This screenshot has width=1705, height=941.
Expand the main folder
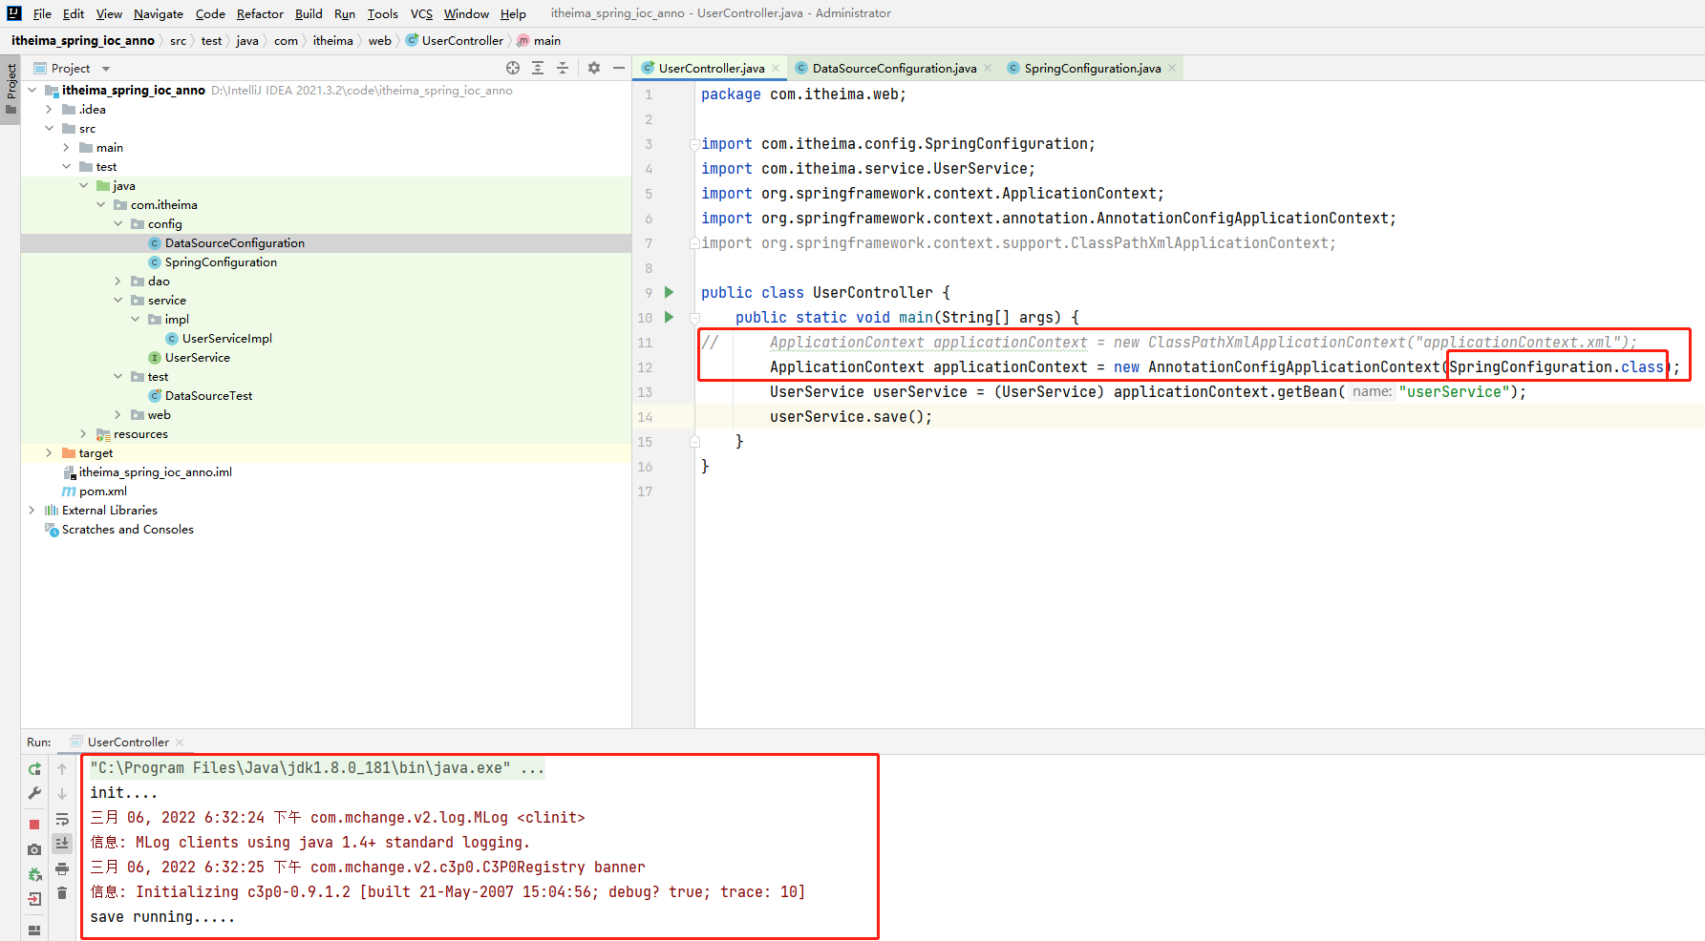coord(67,147)
